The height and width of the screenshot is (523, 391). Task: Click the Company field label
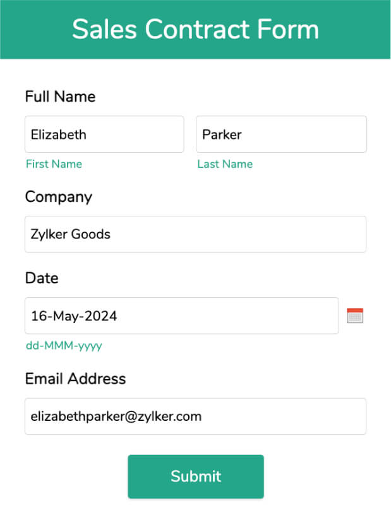59,197
